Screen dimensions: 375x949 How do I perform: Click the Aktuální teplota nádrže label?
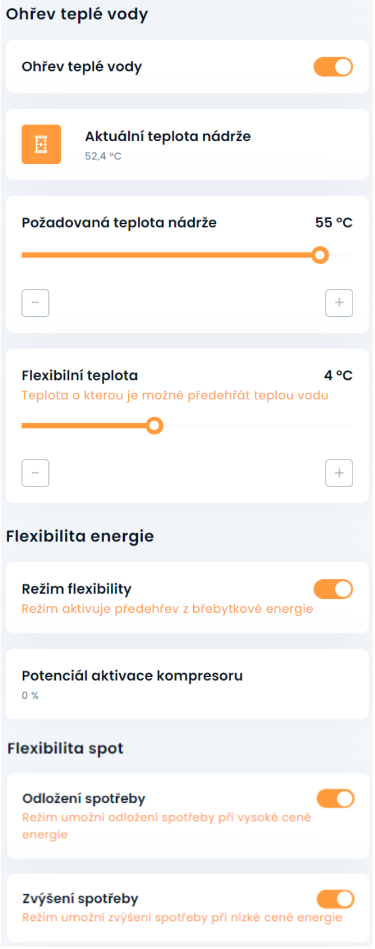[x=168, y=136]
